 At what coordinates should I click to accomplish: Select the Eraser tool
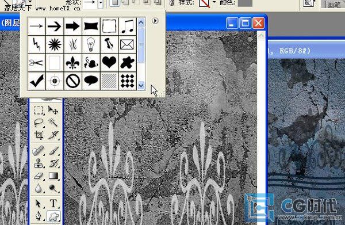tap(39, 176)
